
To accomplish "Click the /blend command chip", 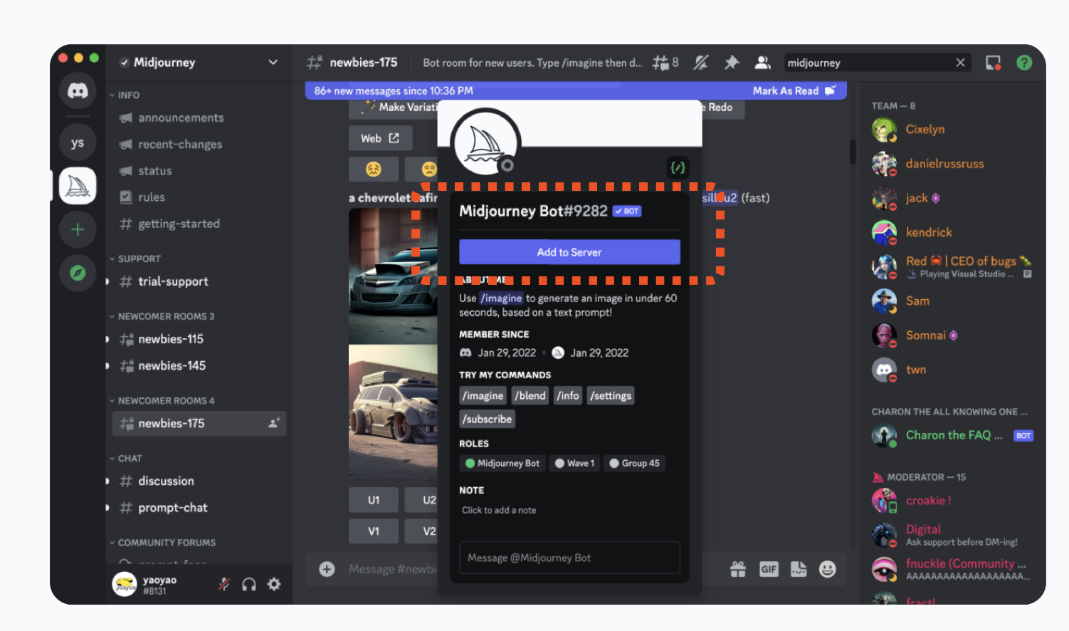I will [x=530, y=396].
